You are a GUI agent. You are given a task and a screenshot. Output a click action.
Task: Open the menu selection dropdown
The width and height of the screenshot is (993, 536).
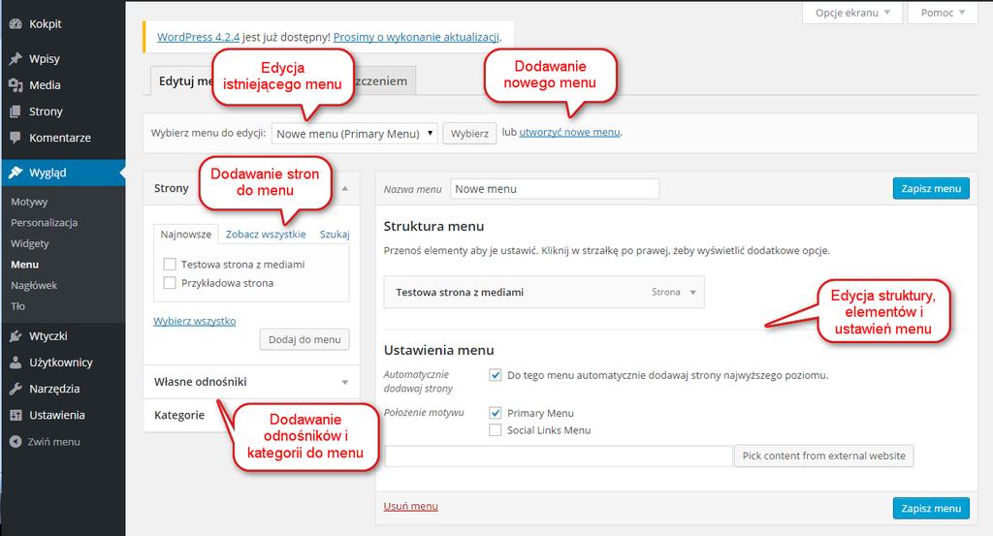tap(355, 134)
